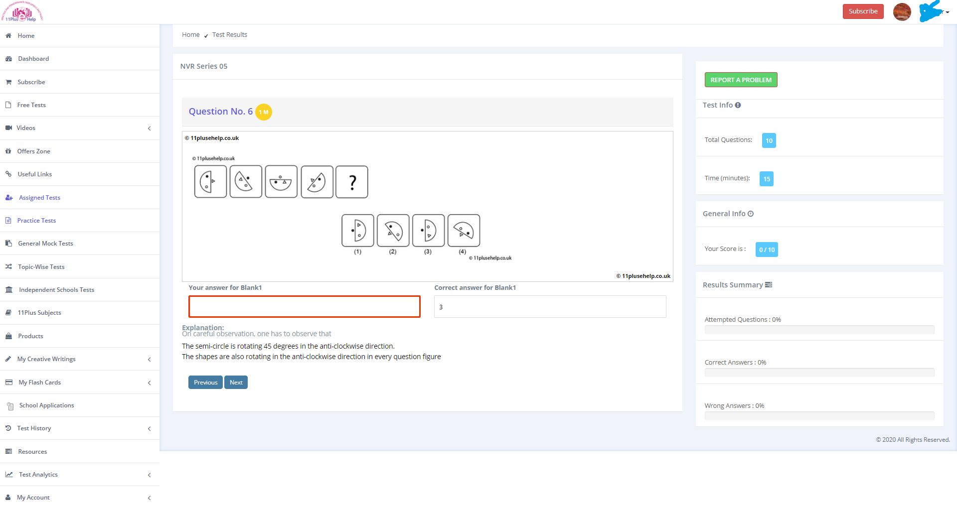Expand My Creative Writings submenu

pos(149,360)
